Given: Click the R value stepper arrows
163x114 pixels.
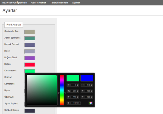Looking at the screenshot, I should [x=78, y=85].
